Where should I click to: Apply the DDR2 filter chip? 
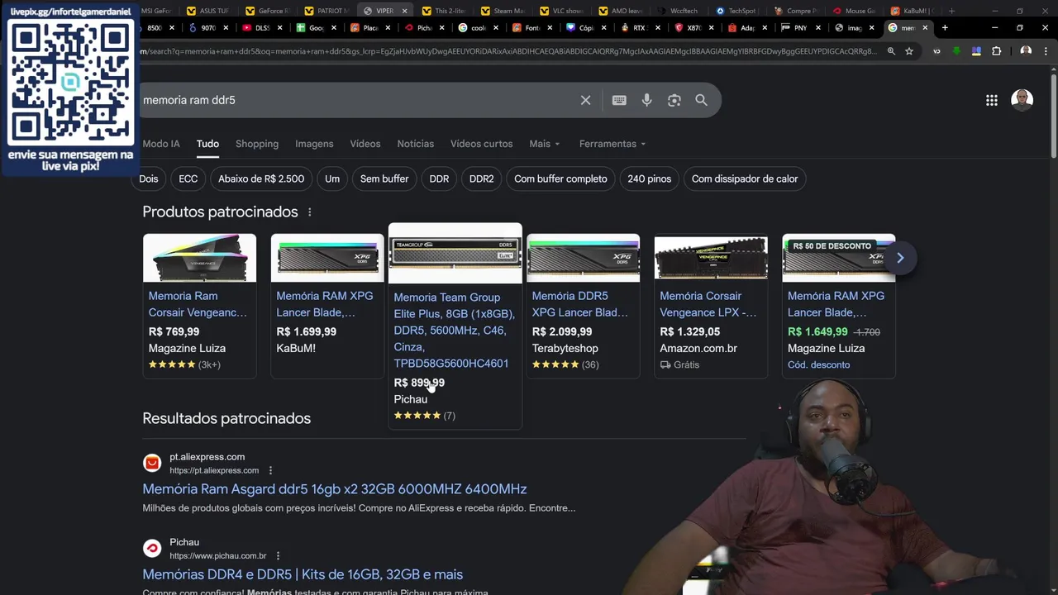[x=481, y=178]
